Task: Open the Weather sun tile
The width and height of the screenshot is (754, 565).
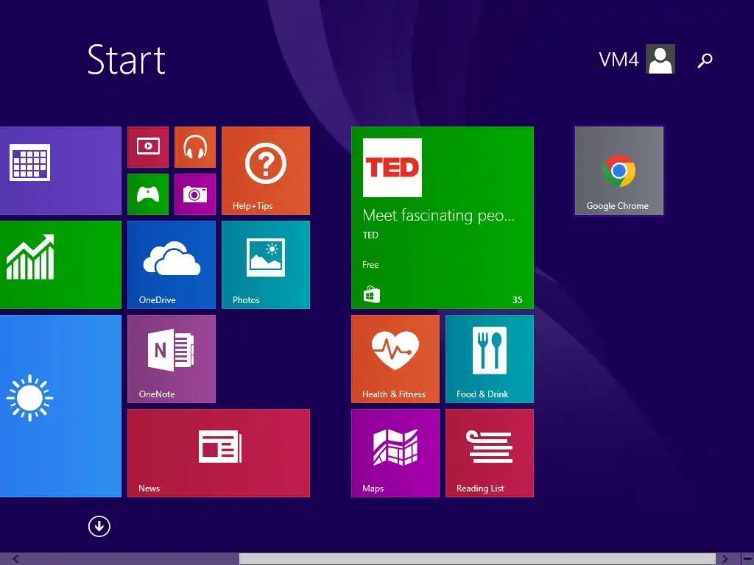Action: (60, 406)
